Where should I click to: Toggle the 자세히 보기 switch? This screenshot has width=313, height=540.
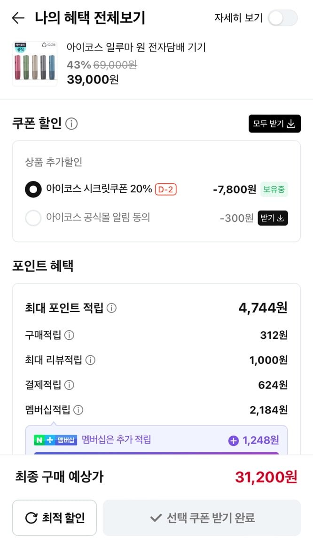(282, 18)
